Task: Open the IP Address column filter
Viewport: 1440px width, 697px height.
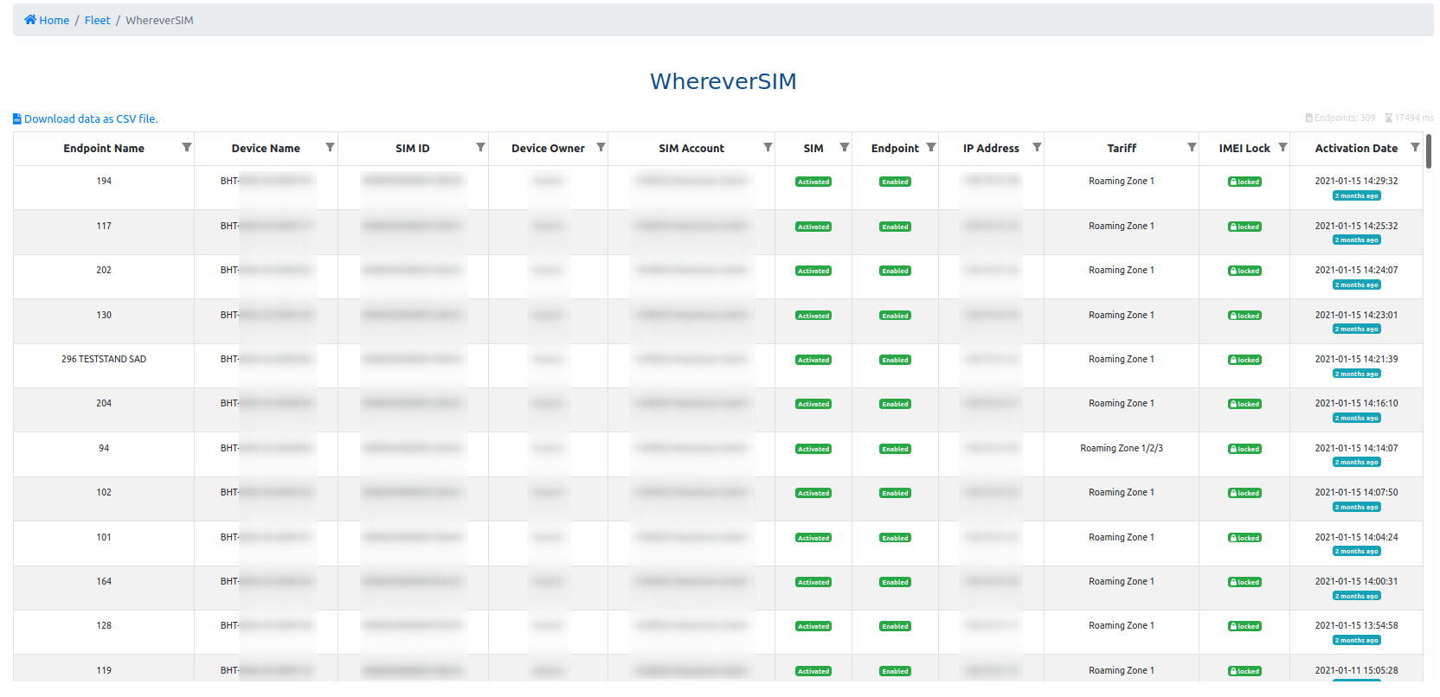Action: coord(1037,148)
